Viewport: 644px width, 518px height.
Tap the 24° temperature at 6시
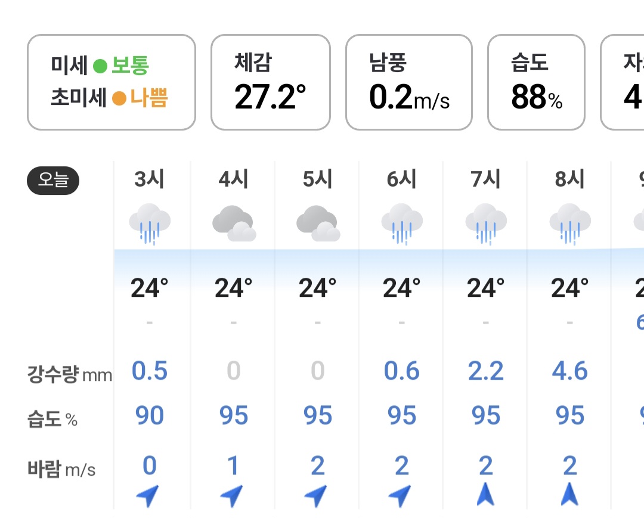click(x=402, y=288)
